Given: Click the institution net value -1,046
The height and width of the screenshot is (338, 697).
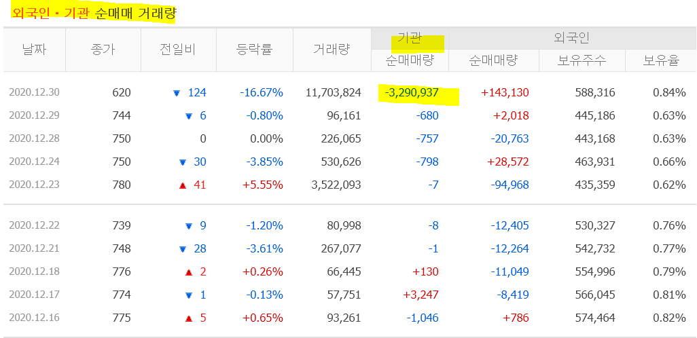Looking at the screenshot, I should click(423, 318).
